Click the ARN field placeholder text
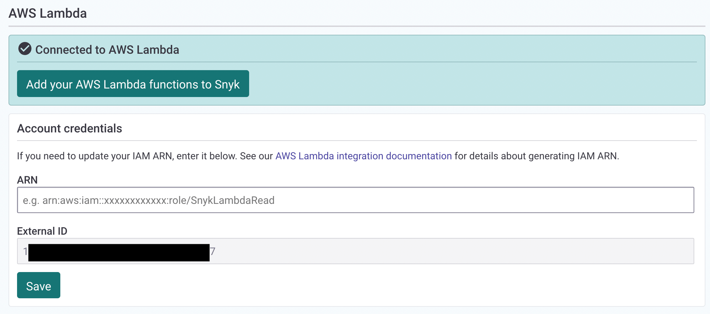This screenshot has width=710, height=314. [148, 200]
